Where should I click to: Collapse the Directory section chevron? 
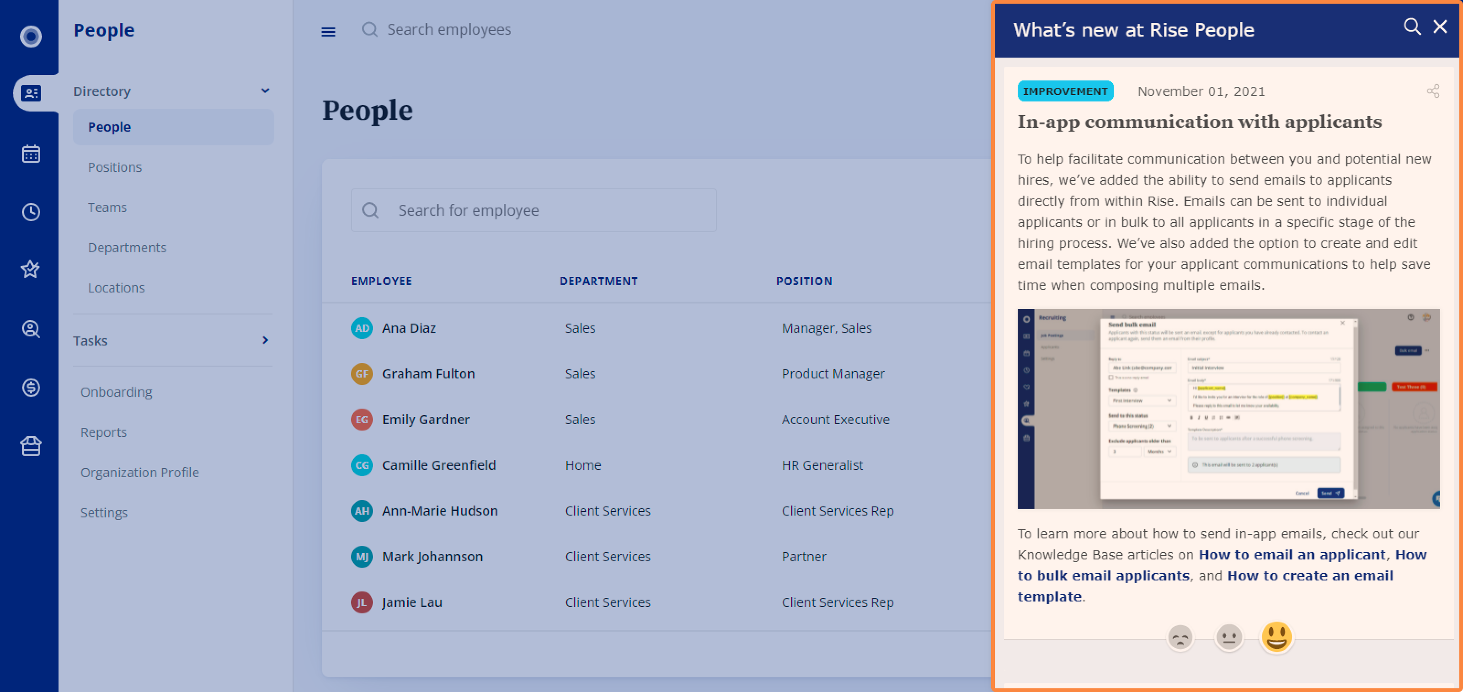click(265, 91)
